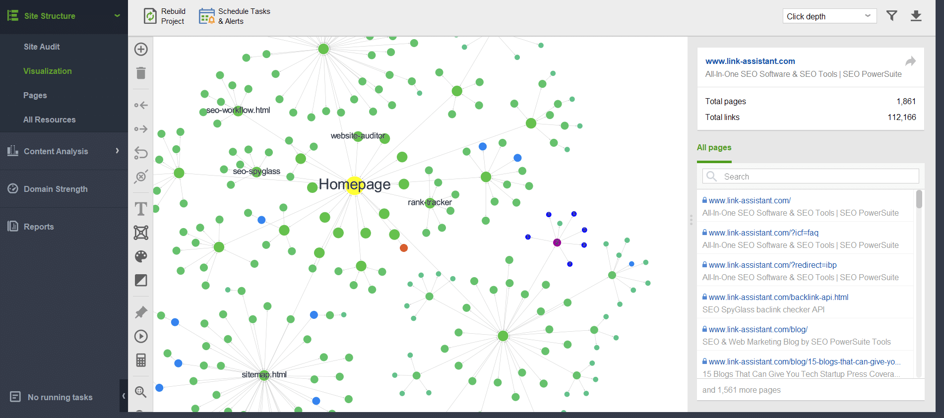Click the zoom magnifier icon

tap(141, 392)
